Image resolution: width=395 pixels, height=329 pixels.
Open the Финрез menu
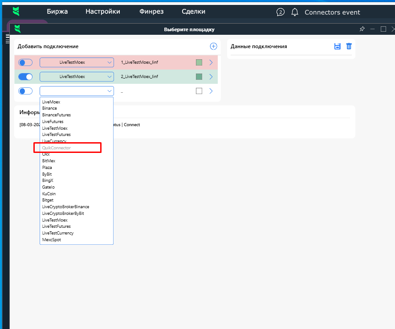(x=151, y=12)
